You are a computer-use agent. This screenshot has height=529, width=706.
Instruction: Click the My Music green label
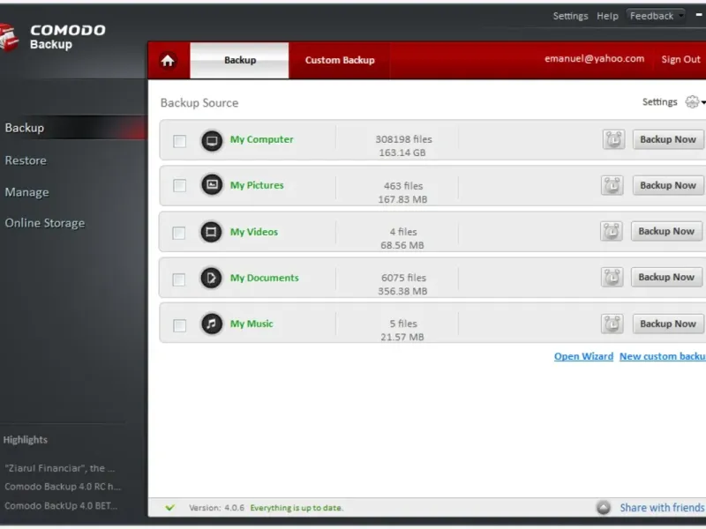pos(252,324)
